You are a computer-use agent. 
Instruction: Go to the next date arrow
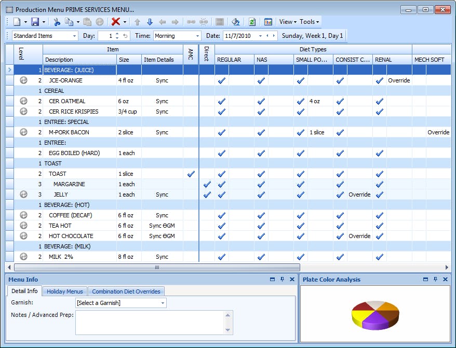pos(274,36)
